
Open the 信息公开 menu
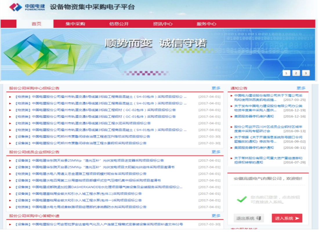(x=119, y=24)
